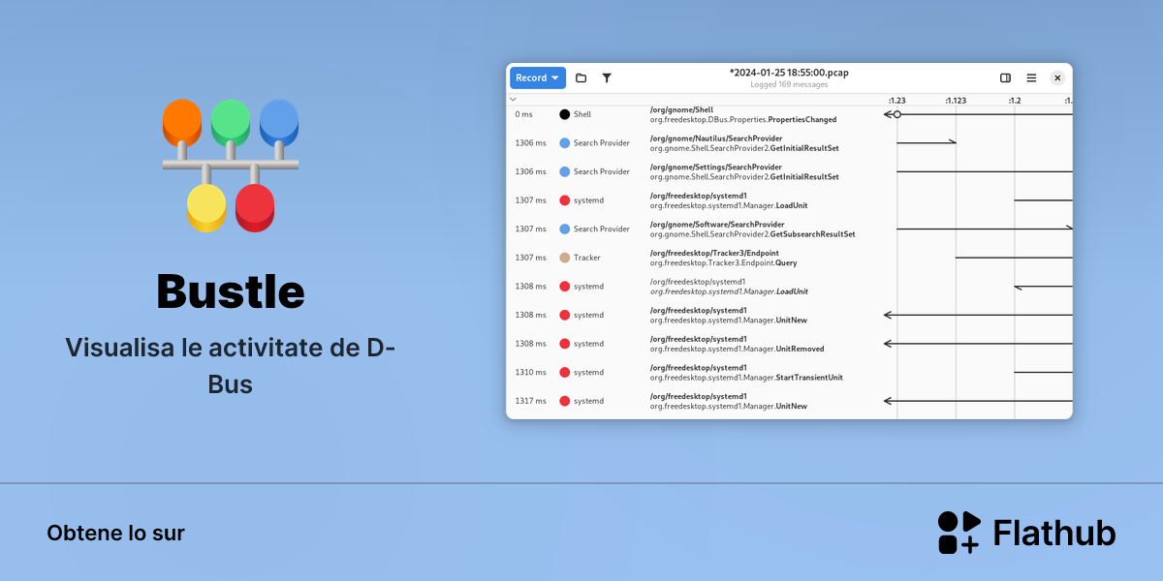The image size is (1163, 581).
Task: Open the filter services funnel icon
Action: [x=607, y=77]
